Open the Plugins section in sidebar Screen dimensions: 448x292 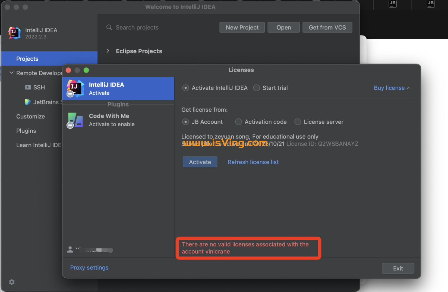pos(26,131)
